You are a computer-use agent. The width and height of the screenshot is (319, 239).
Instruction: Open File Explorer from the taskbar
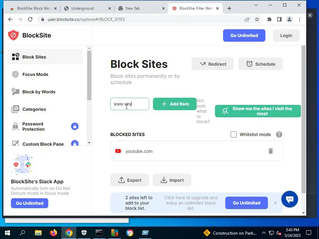(38, 233)
